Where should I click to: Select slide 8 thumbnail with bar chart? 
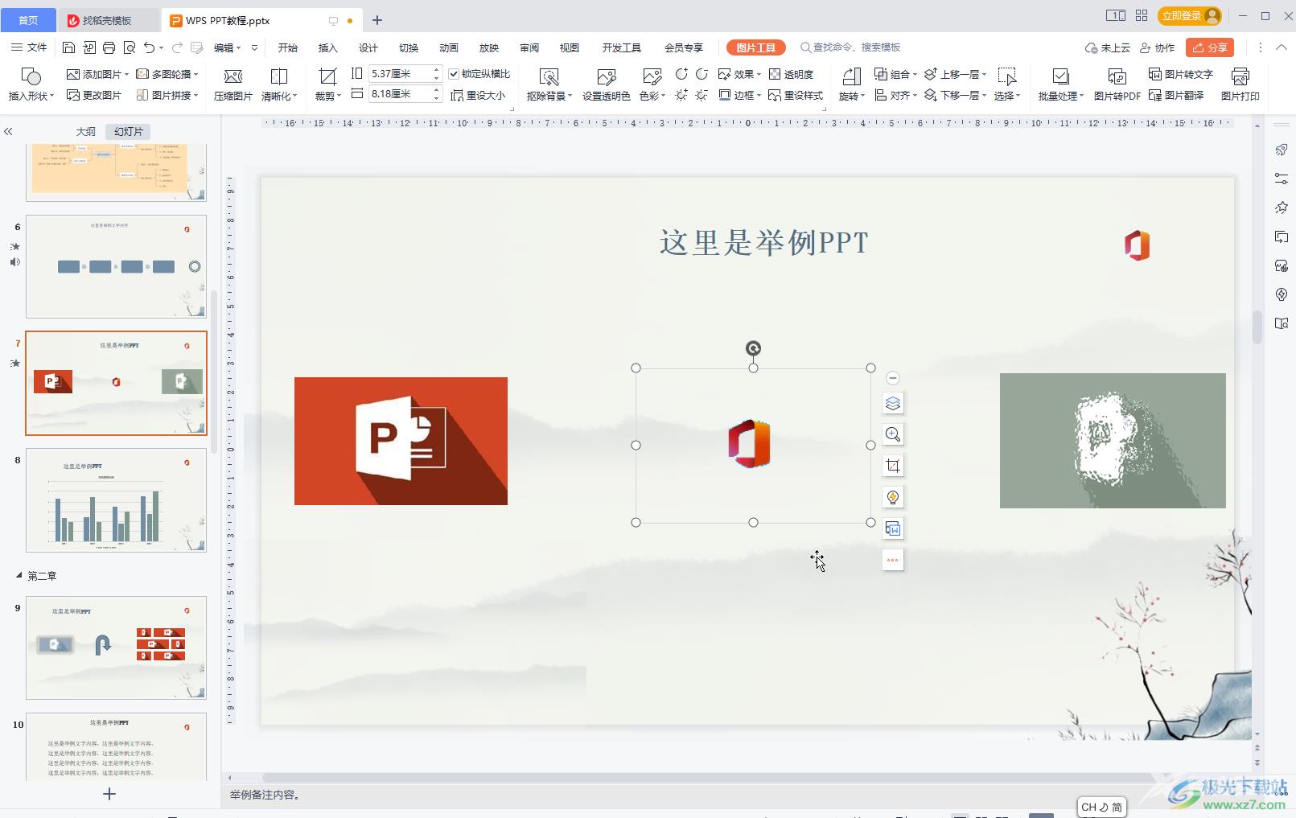[x=116, y=500]
